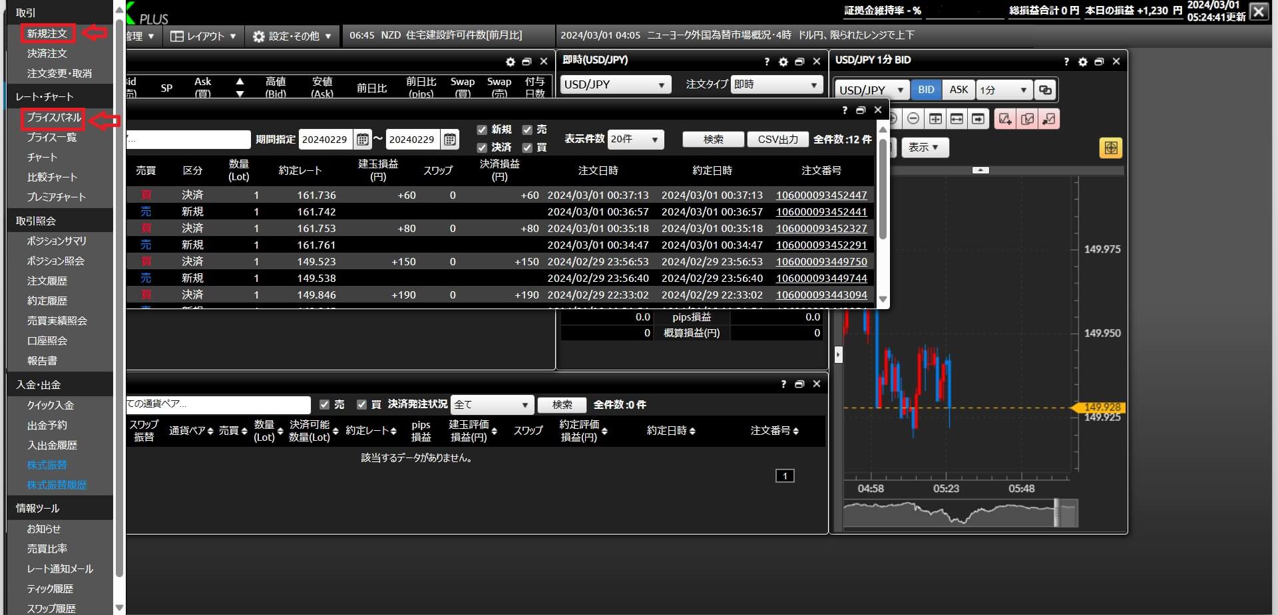Open the 1分 timeframe dropdown
This screenshot has width=1278, height=615.
[1003, 90]
